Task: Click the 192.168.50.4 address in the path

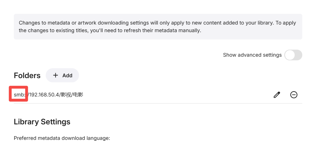Action: point(44,95)
